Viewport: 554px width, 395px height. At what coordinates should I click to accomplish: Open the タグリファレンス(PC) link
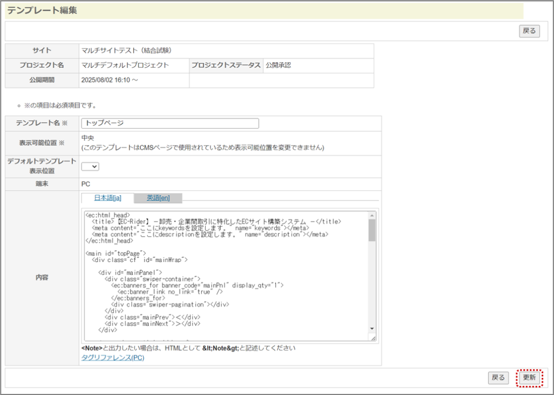point(113,358)
